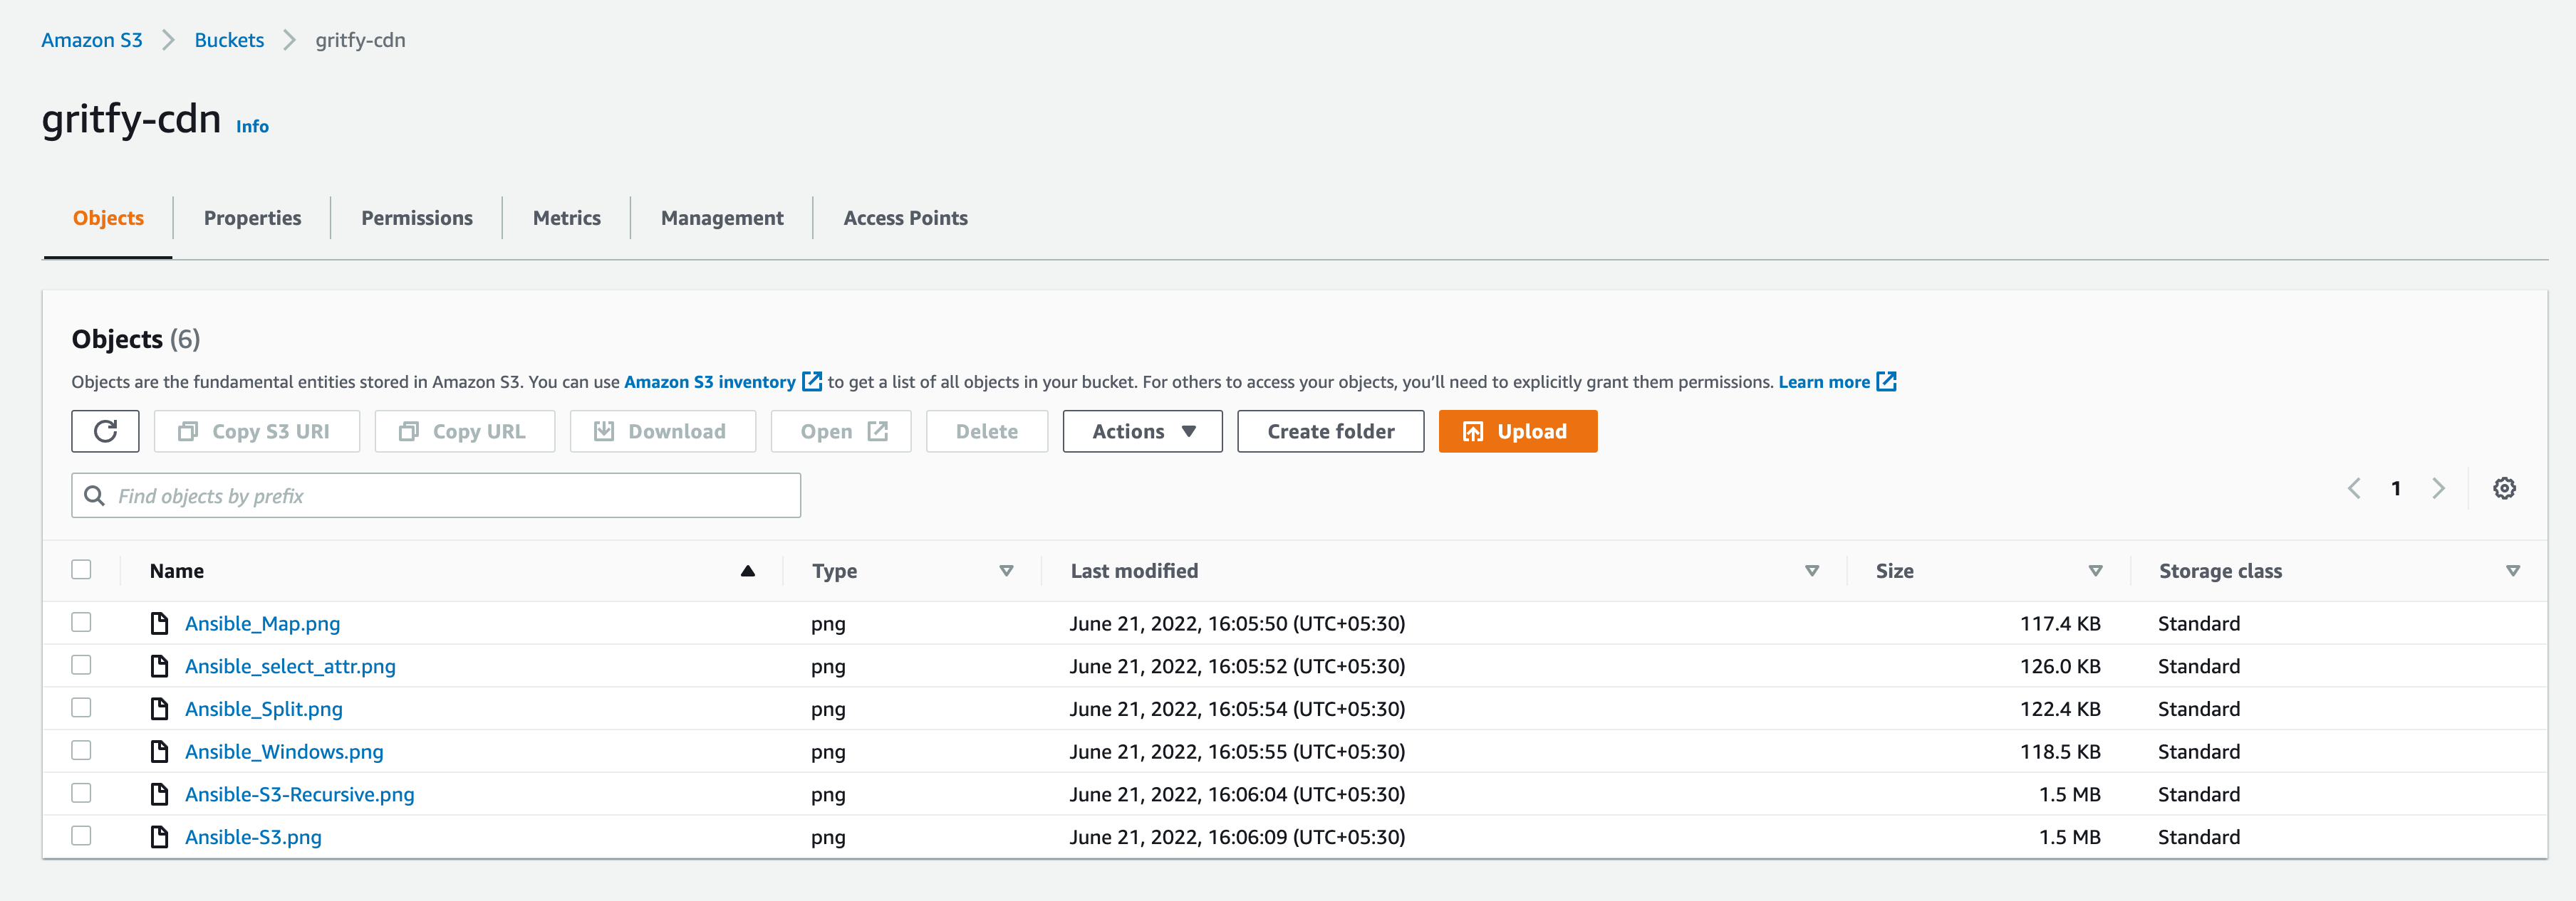2576x901 pixels.
Task: Click the orange Upload button
Action: 1517,431
